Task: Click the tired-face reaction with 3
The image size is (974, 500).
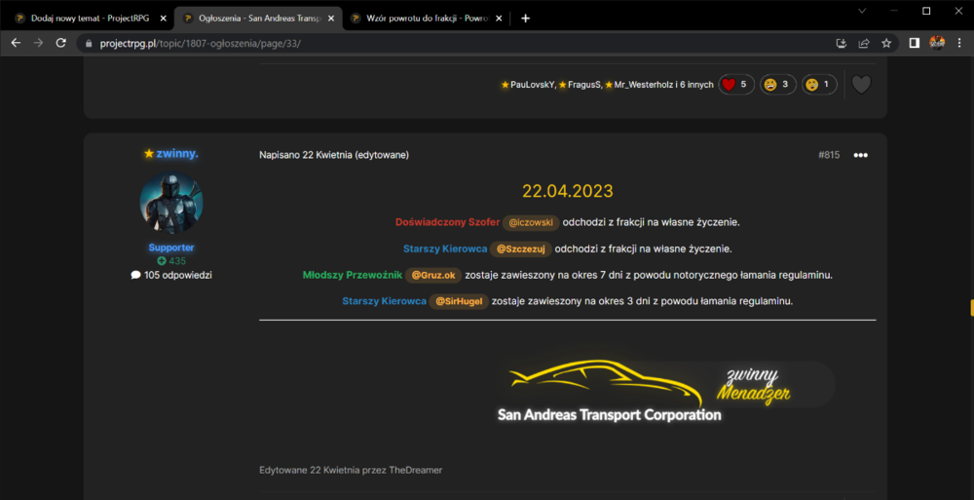Action: pos(777,85)
